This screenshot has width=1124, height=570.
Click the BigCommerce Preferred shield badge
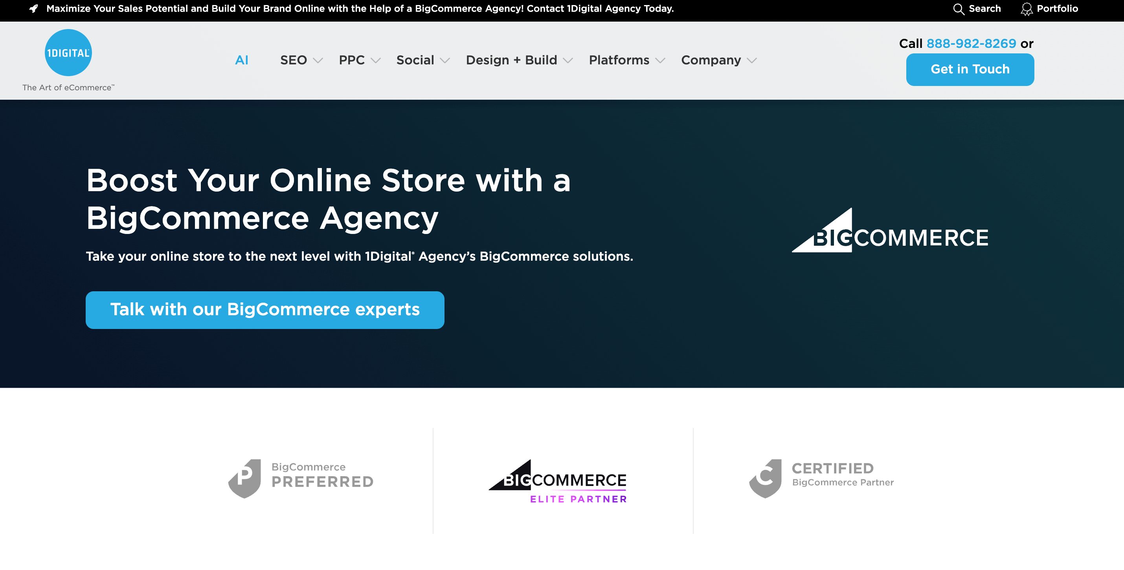click(245, 479)
